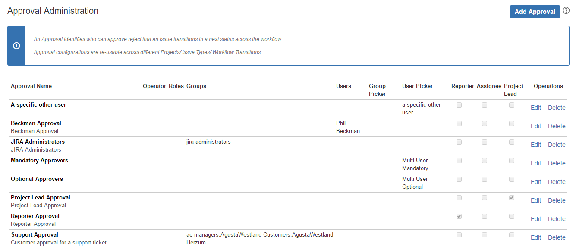Viewport: 573px width, 250px height.
Task: Edit A specific other user approval
Action: pos(535,108)
